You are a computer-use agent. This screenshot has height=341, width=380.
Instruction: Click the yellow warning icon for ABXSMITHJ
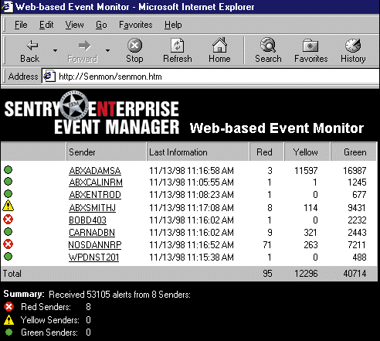point(8,206)
